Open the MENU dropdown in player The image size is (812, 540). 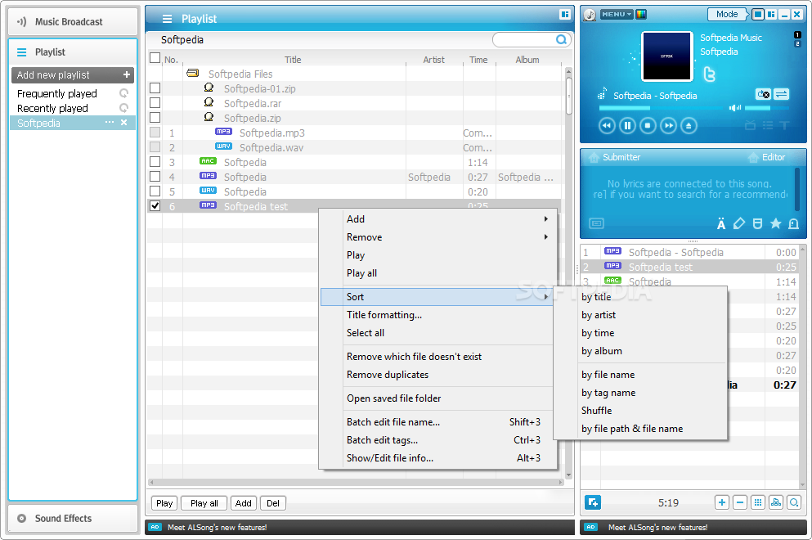[617, 15]
